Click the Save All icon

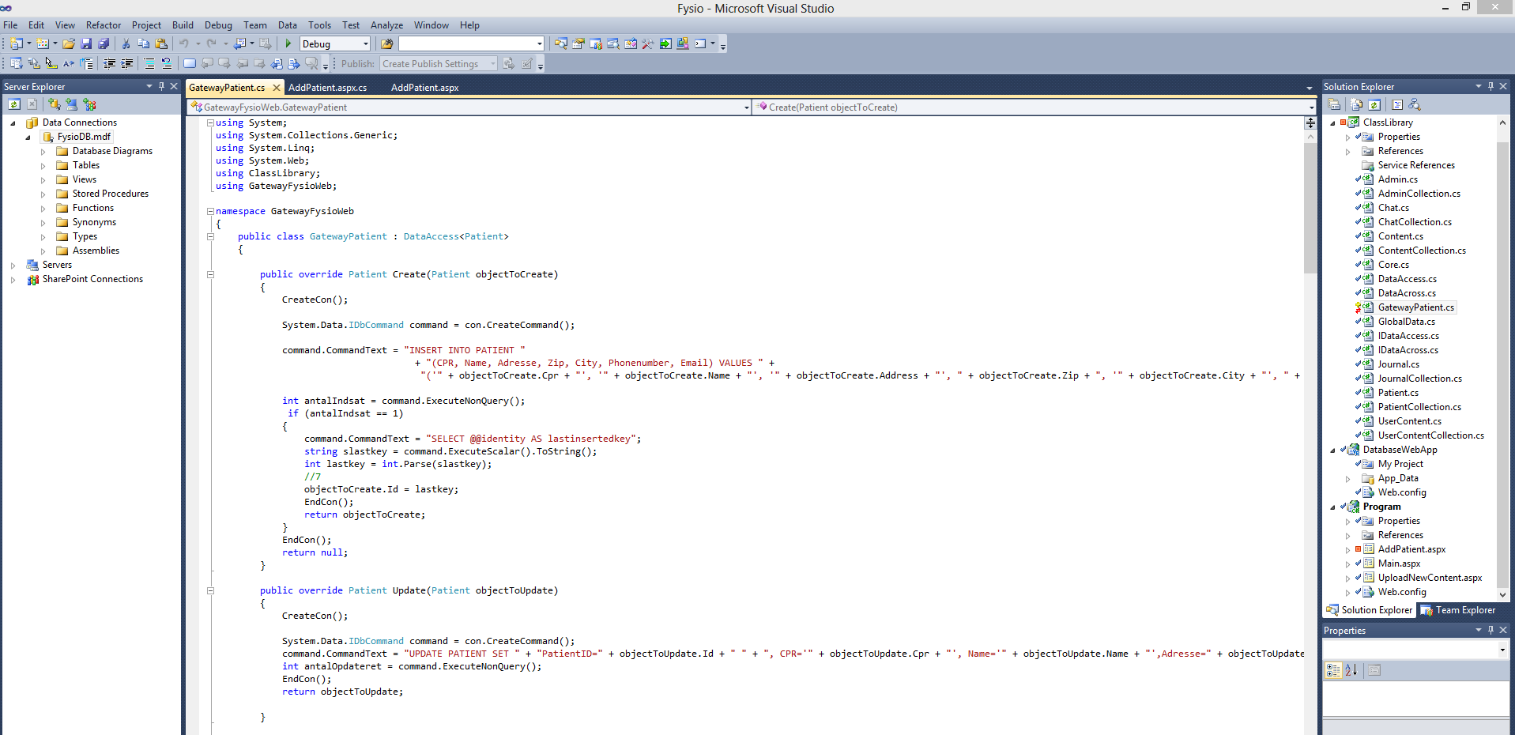(104, 44)
